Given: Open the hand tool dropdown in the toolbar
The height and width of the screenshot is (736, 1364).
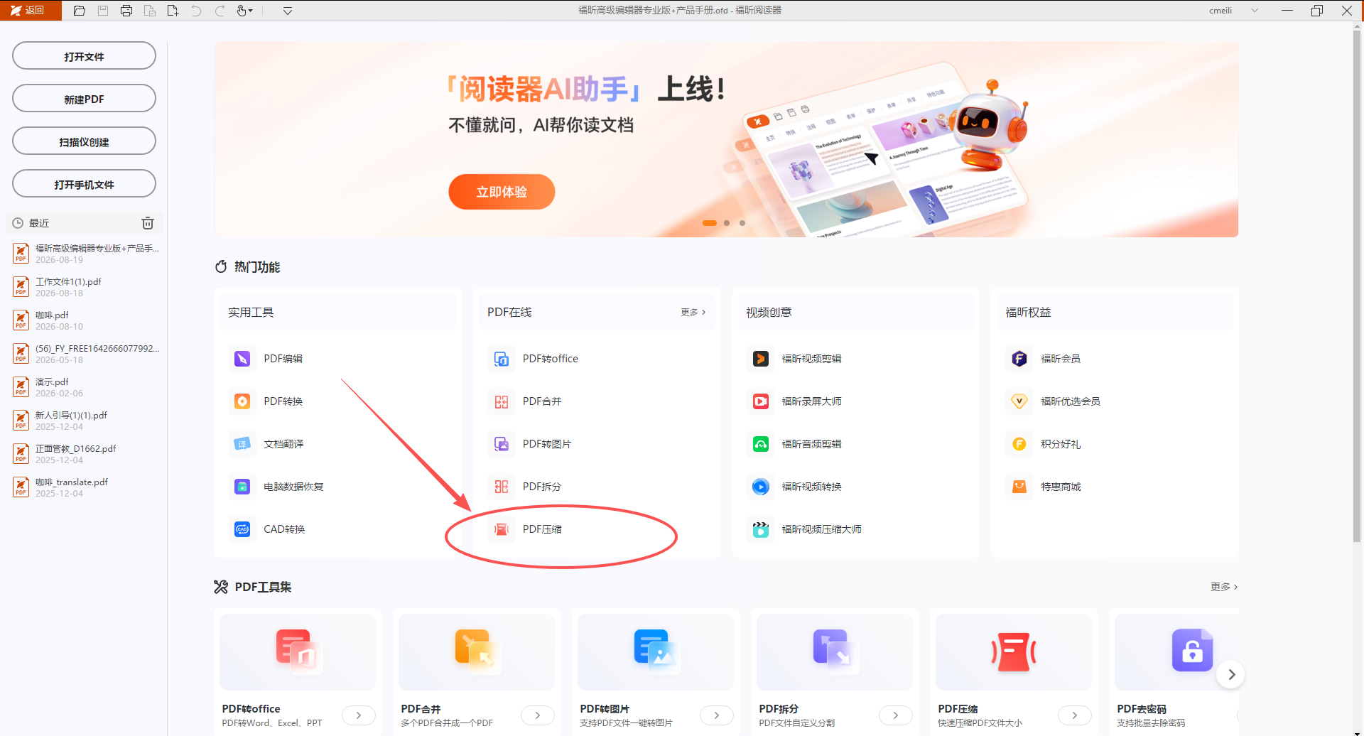Looking at the screenshot, I should (x=244, y=11).
